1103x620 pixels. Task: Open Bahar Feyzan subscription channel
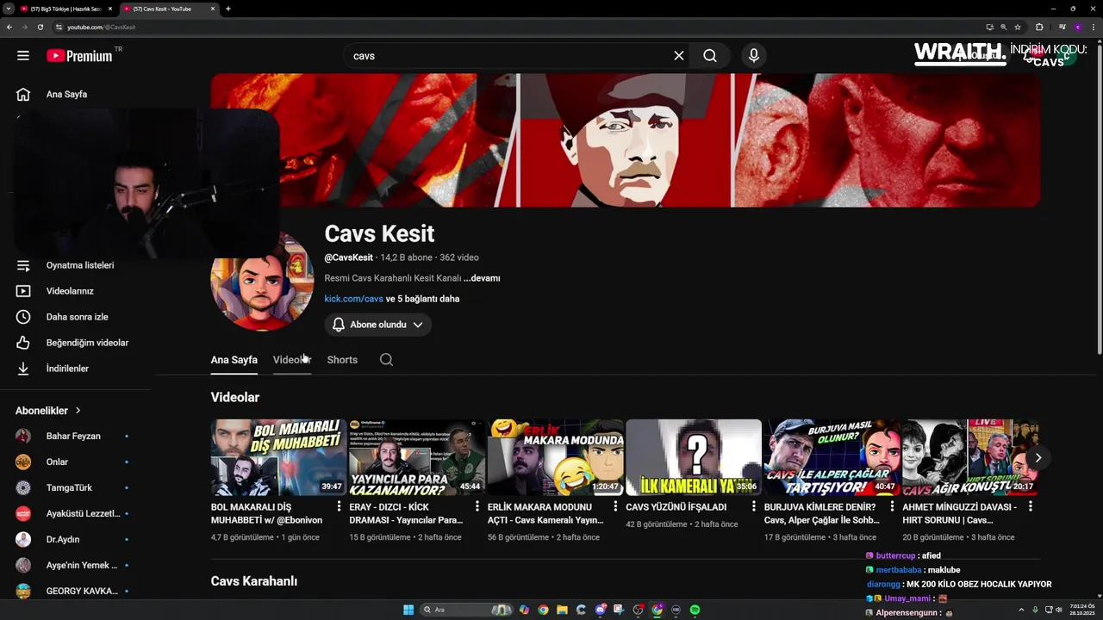point(73,436)
